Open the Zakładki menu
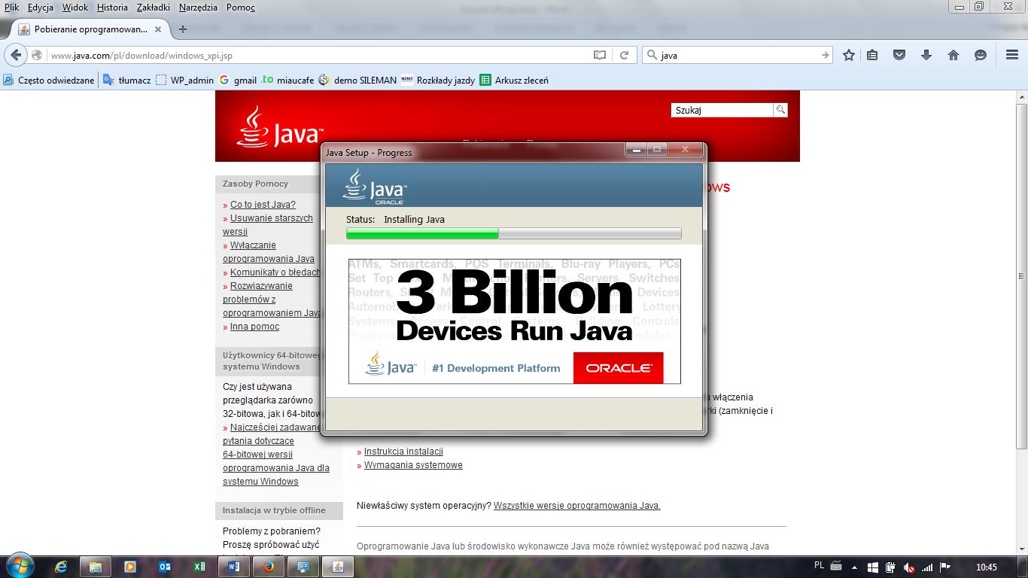 pyautogui.click(x=154, y=8)
